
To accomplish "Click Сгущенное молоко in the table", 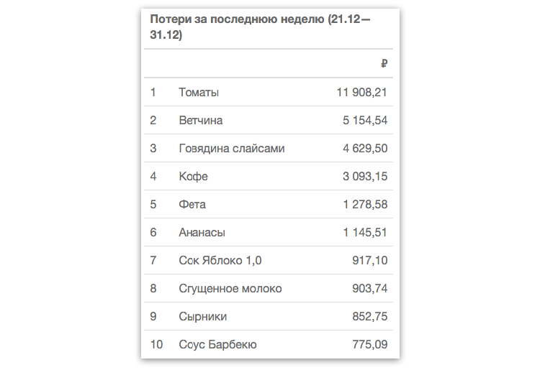I will point(230,289).
